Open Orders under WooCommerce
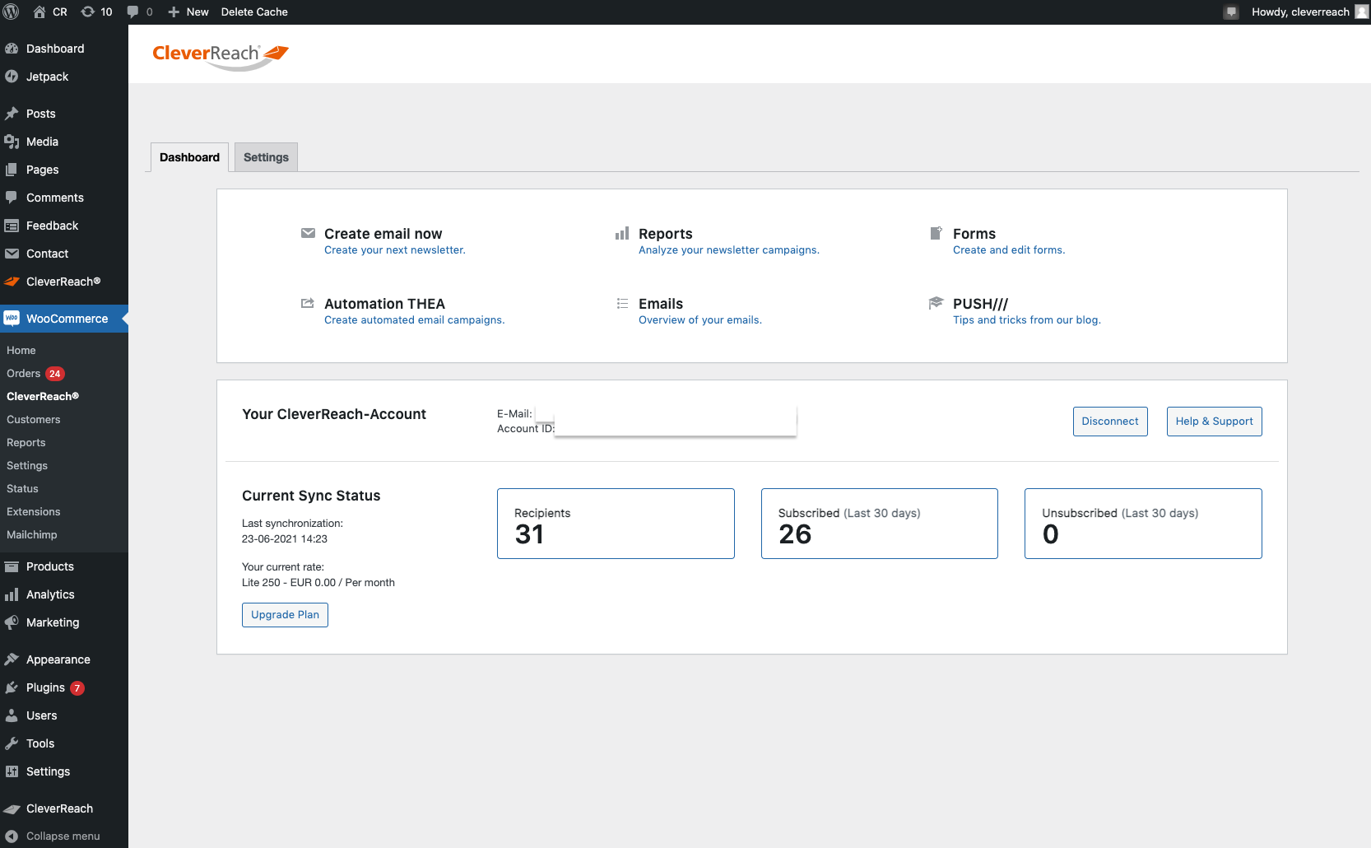Screen dimensions: 1371x848 pyautogui.click(x=24, y=373)
